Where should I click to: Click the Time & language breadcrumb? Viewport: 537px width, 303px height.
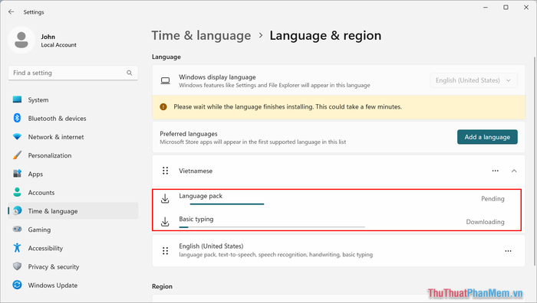[201, 35]
